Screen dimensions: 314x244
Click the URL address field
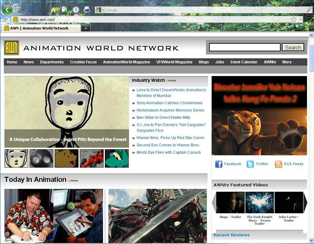(155, 20)
